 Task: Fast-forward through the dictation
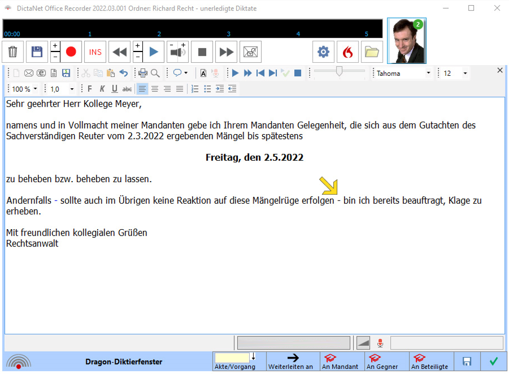pos(226,51)
